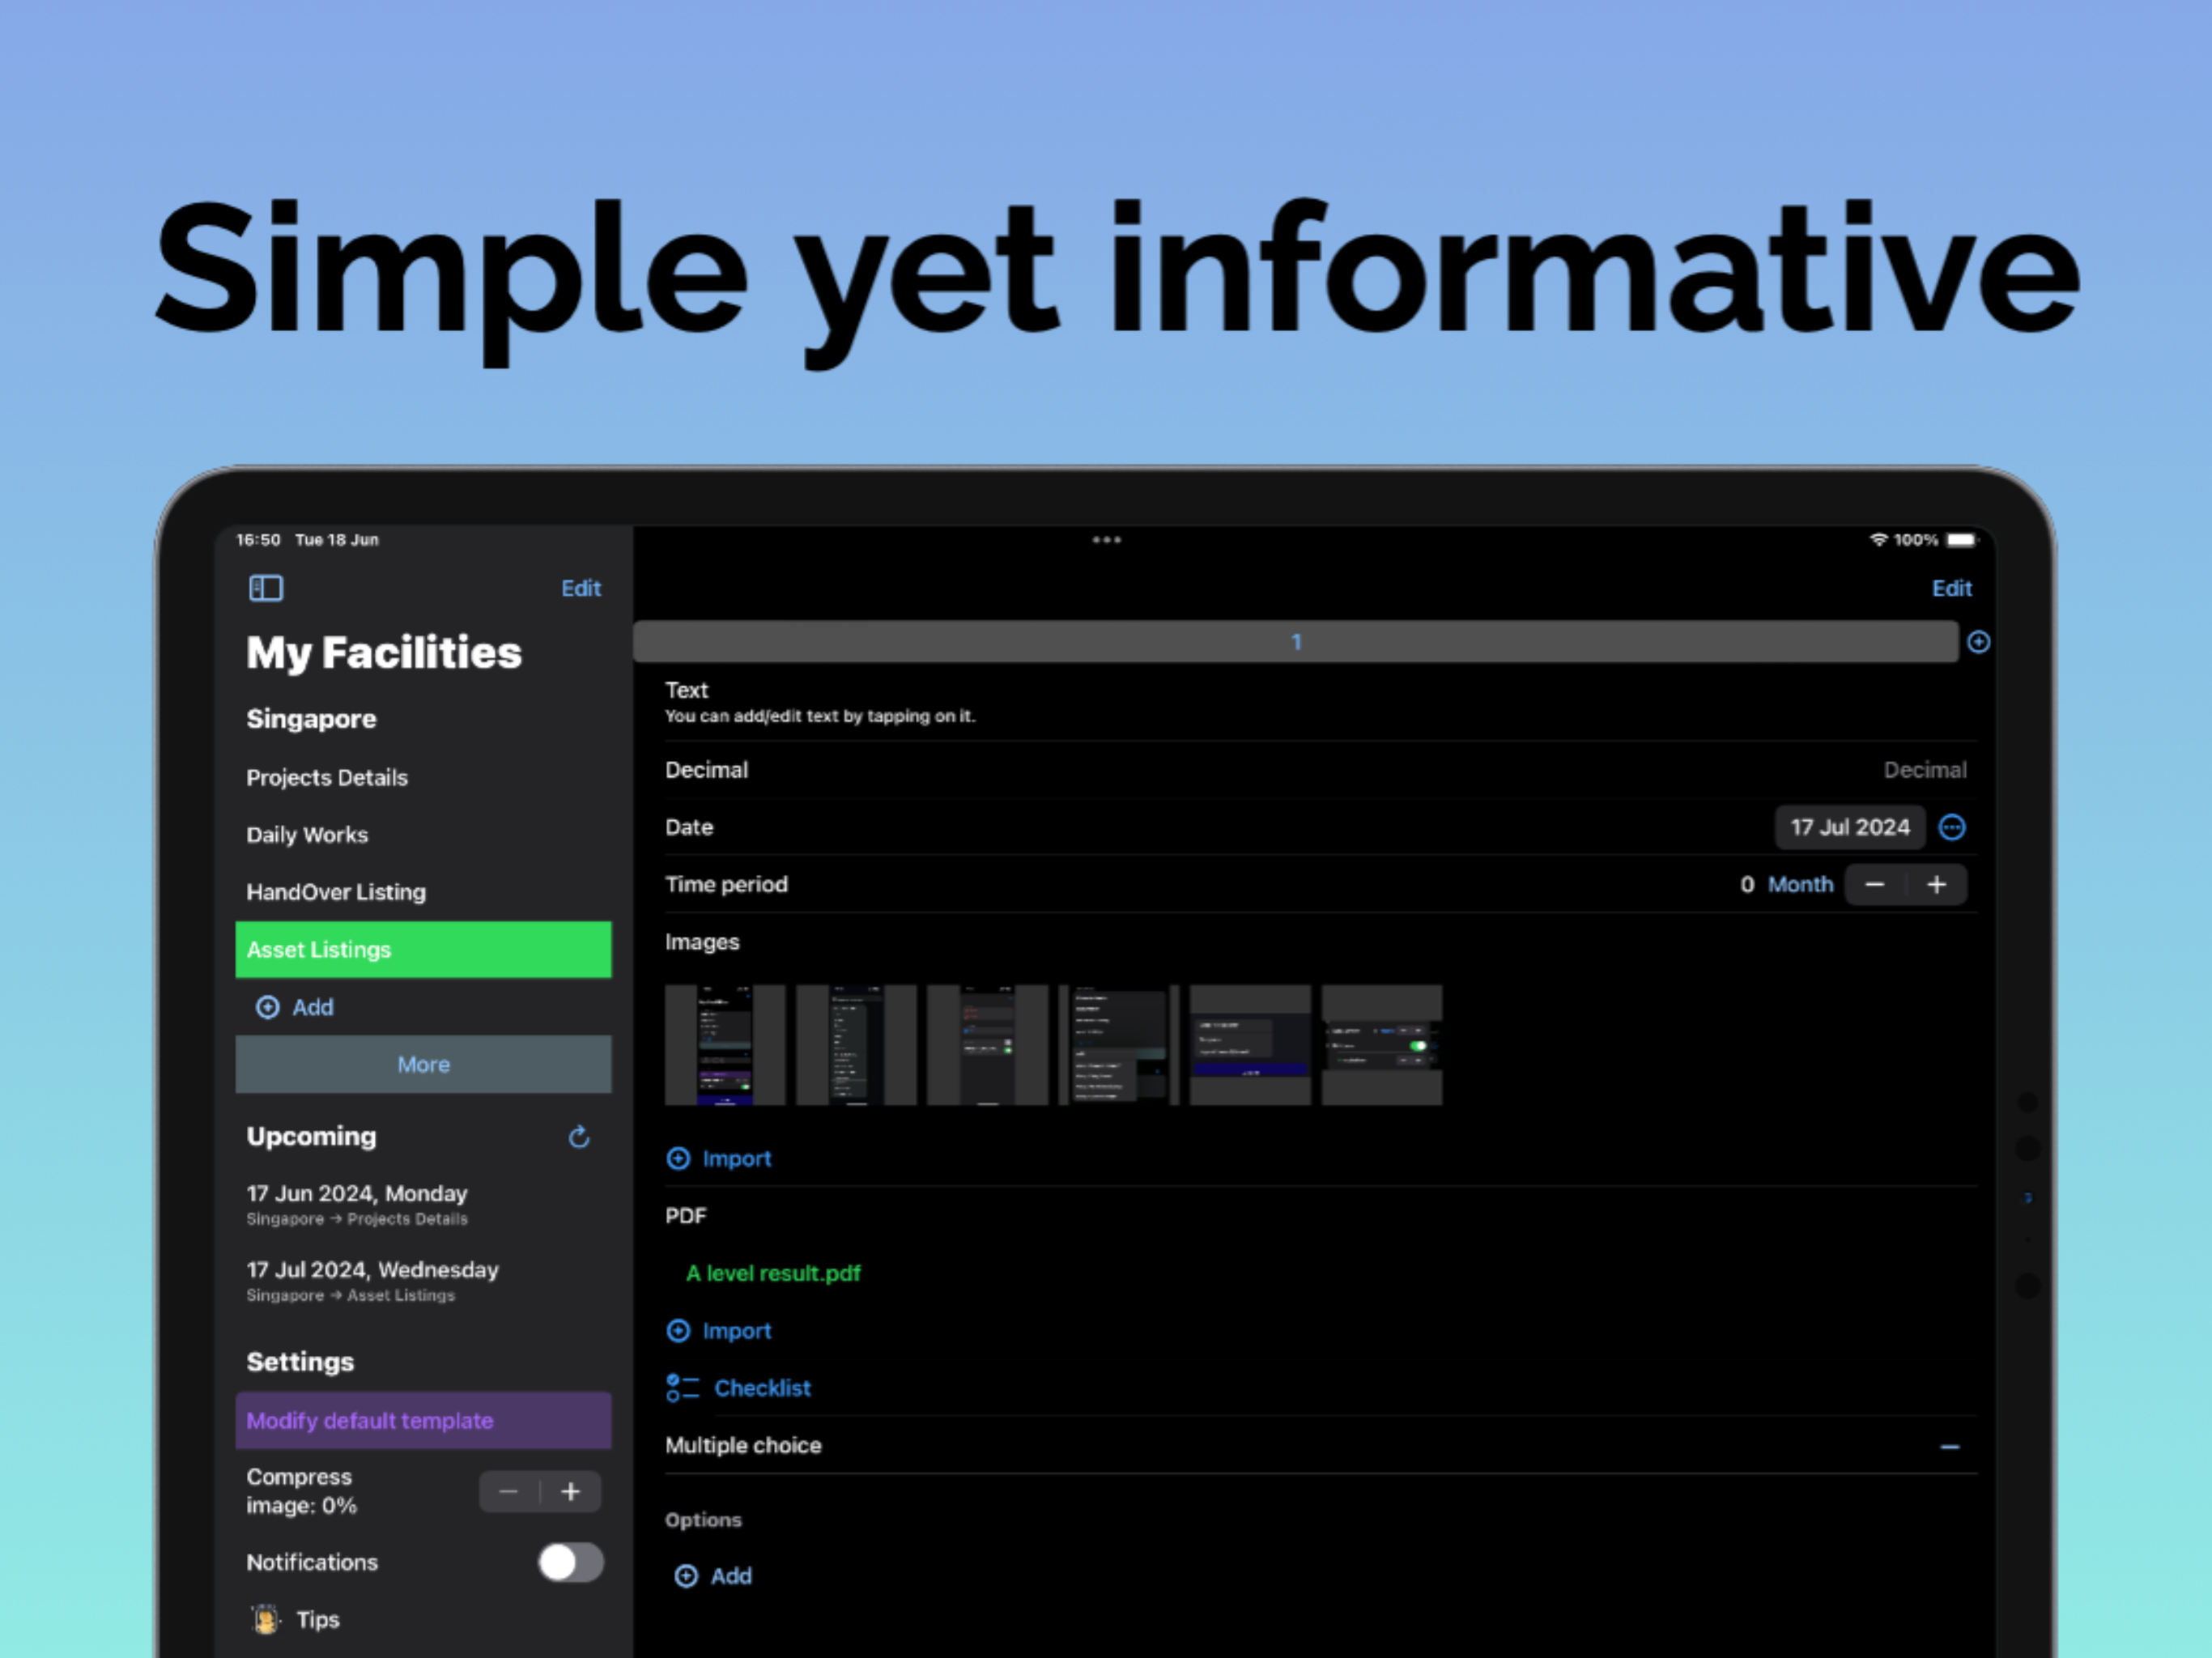Tap Edit in the sidebar header
Image resolution: width=2212 pixels, height=1658 pixels.
581,588
